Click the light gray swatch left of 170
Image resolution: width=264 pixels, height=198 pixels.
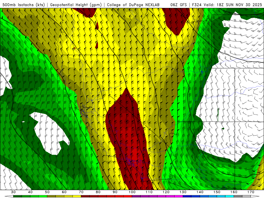point(247,196)
